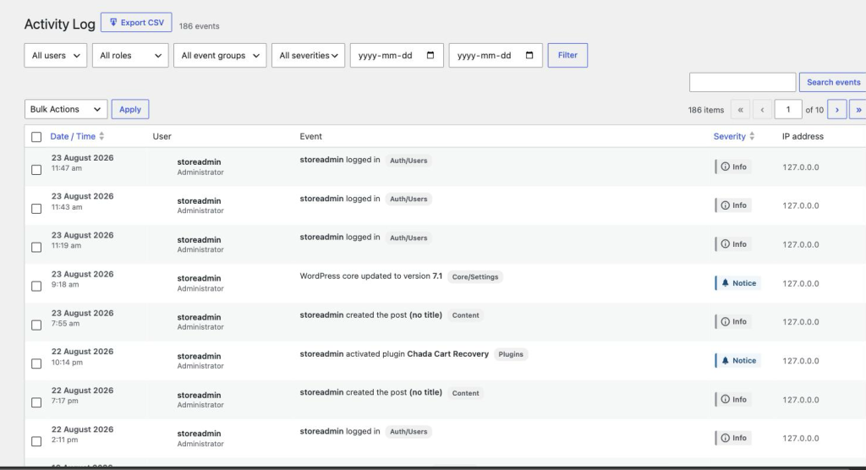Click storeadmin user name in 9:18 am row
The image size is (866, 470).
point(199,278)
